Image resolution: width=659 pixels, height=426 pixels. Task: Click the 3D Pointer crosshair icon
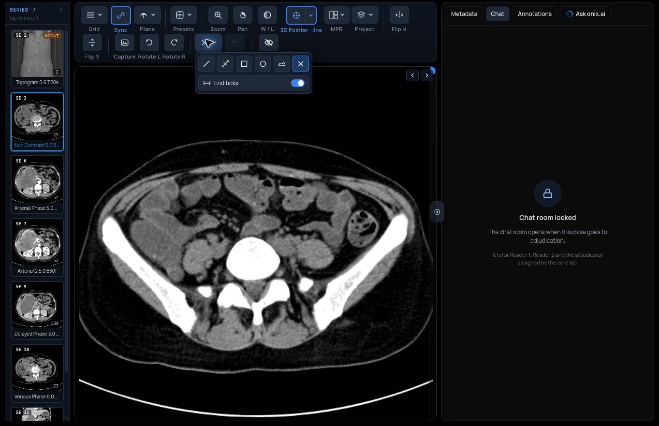[x=296, y=15]
